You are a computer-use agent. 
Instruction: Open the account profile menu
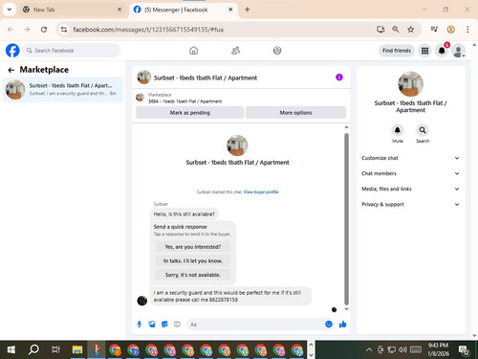point(458,51)
